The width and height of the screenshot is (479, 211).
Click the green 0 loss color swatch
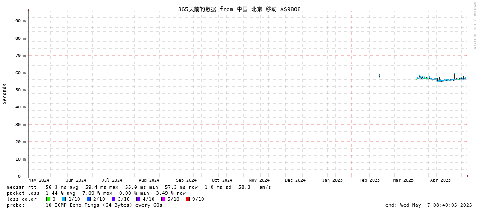(x=48, y=199)
